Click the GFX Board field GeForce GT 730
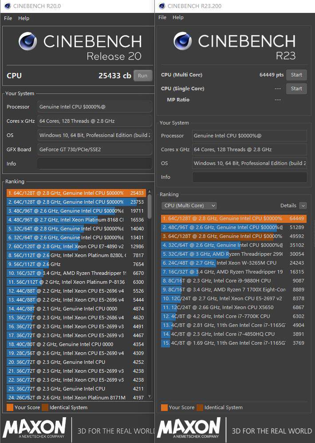The width and height of the screenshot is (315, 443). (94, 149)
